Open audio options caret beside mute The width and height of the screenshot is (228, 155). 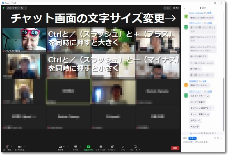[x=11, y=147]
